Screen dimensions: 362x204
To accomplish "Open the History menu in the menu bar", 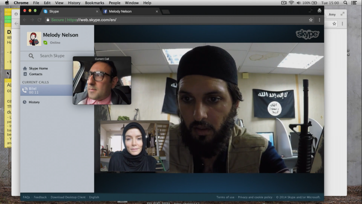I will coord(74,3).
